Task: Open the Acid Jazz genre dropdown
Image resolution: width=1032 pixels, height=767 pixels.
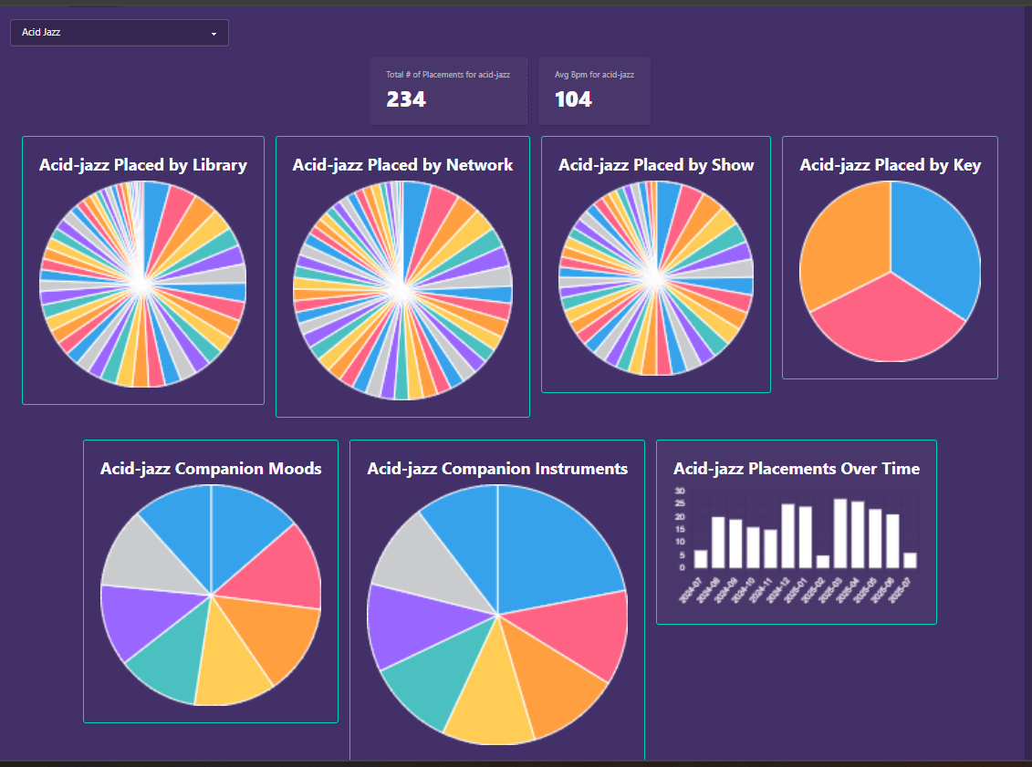Action: [x=119, y=32]
